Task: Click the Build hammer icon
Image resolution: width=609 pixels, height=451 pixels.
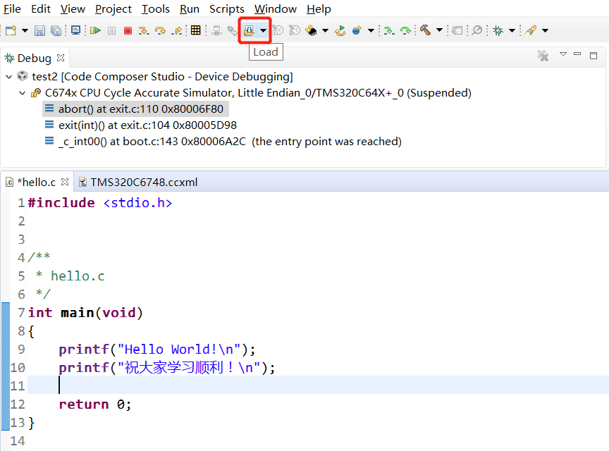Action: tap(425, 30)
